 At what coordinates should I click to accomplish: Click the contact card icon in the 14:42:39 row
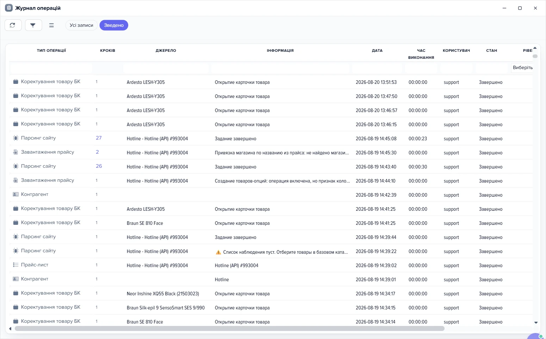point(15,195)
